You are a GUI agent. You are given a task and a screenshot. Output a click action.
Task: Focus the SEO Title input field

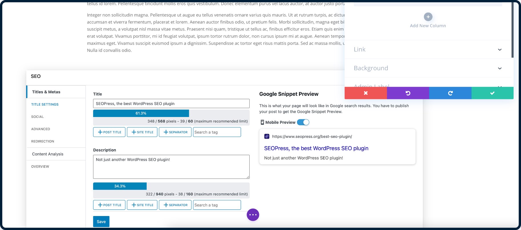(x=171, y=104)
